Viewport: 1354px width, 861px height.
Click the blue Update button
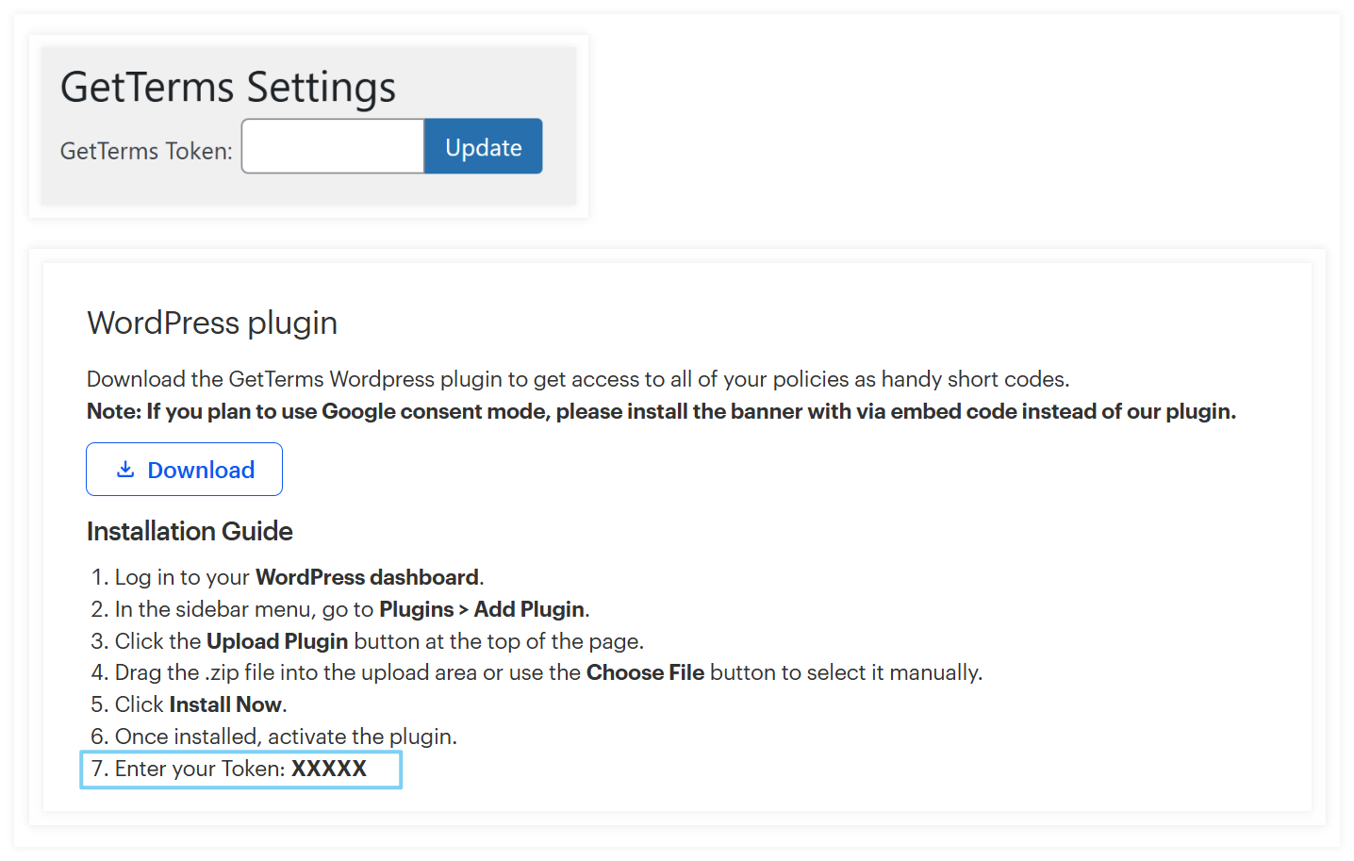(x=484, y=146)
